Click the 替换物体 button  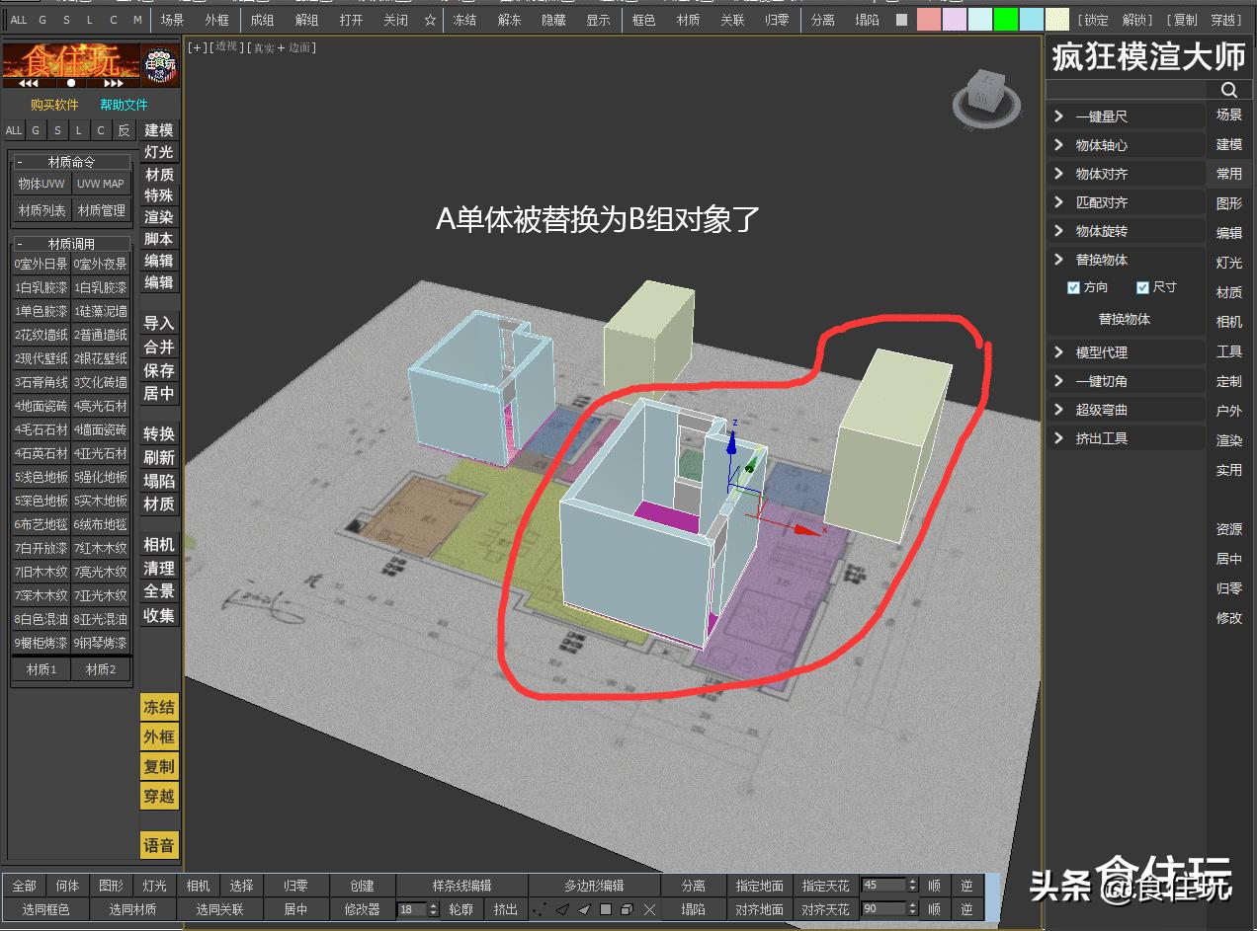(x=1126, y=319)
